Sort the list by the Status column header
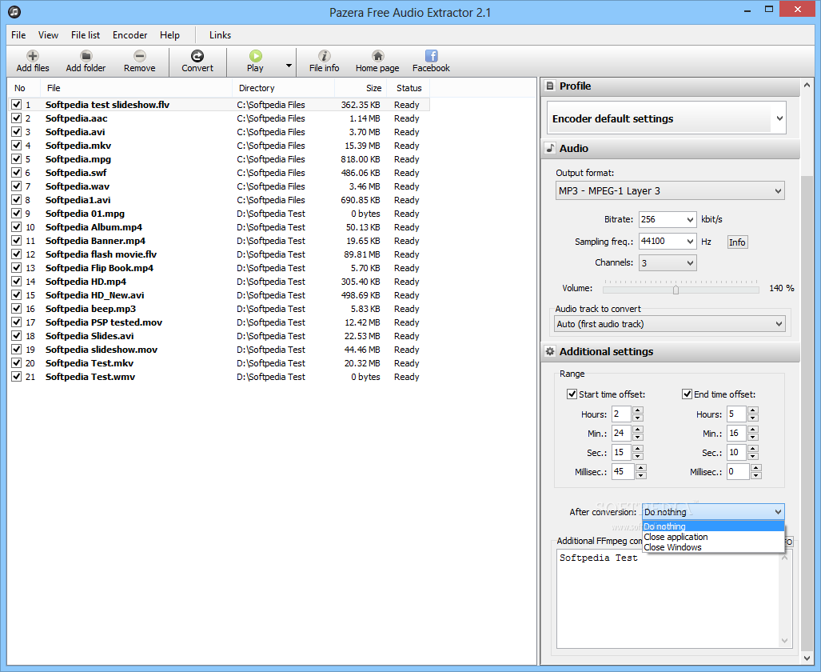This screenshot has height=672, width=821. point(409,88)
